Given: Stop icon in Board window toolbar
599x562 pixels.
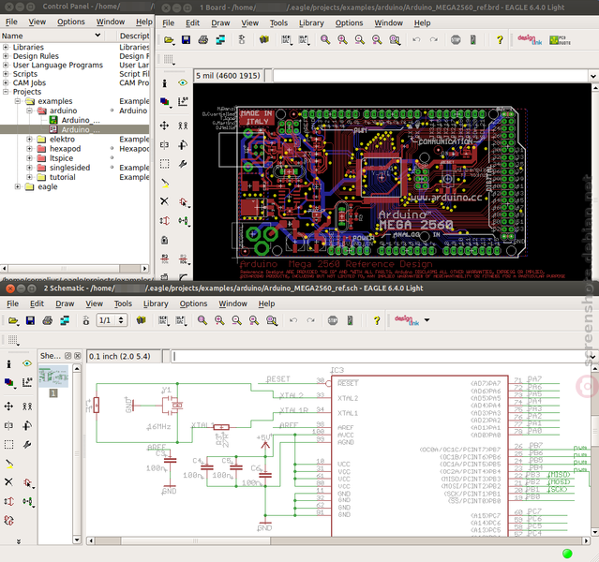Looking at the screenshot, I should (x=456, y=39).
